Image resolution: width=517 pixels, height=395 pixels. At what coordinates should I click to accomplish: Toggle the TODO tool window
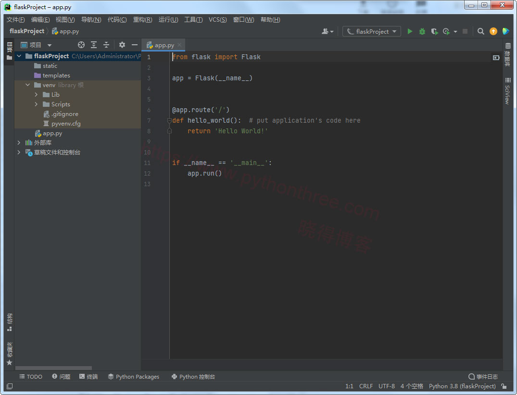(30, 377)
